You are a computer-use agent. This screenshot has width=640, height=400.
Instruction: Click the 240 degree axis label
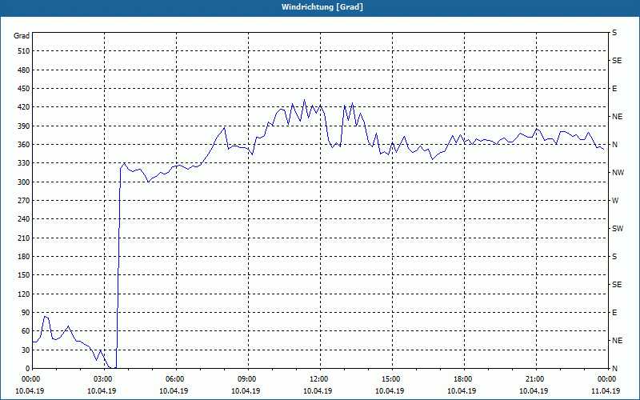[x=24, y=219]
